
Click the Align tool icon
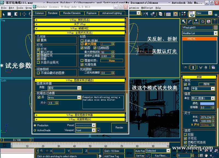click(x=153, y=14)
